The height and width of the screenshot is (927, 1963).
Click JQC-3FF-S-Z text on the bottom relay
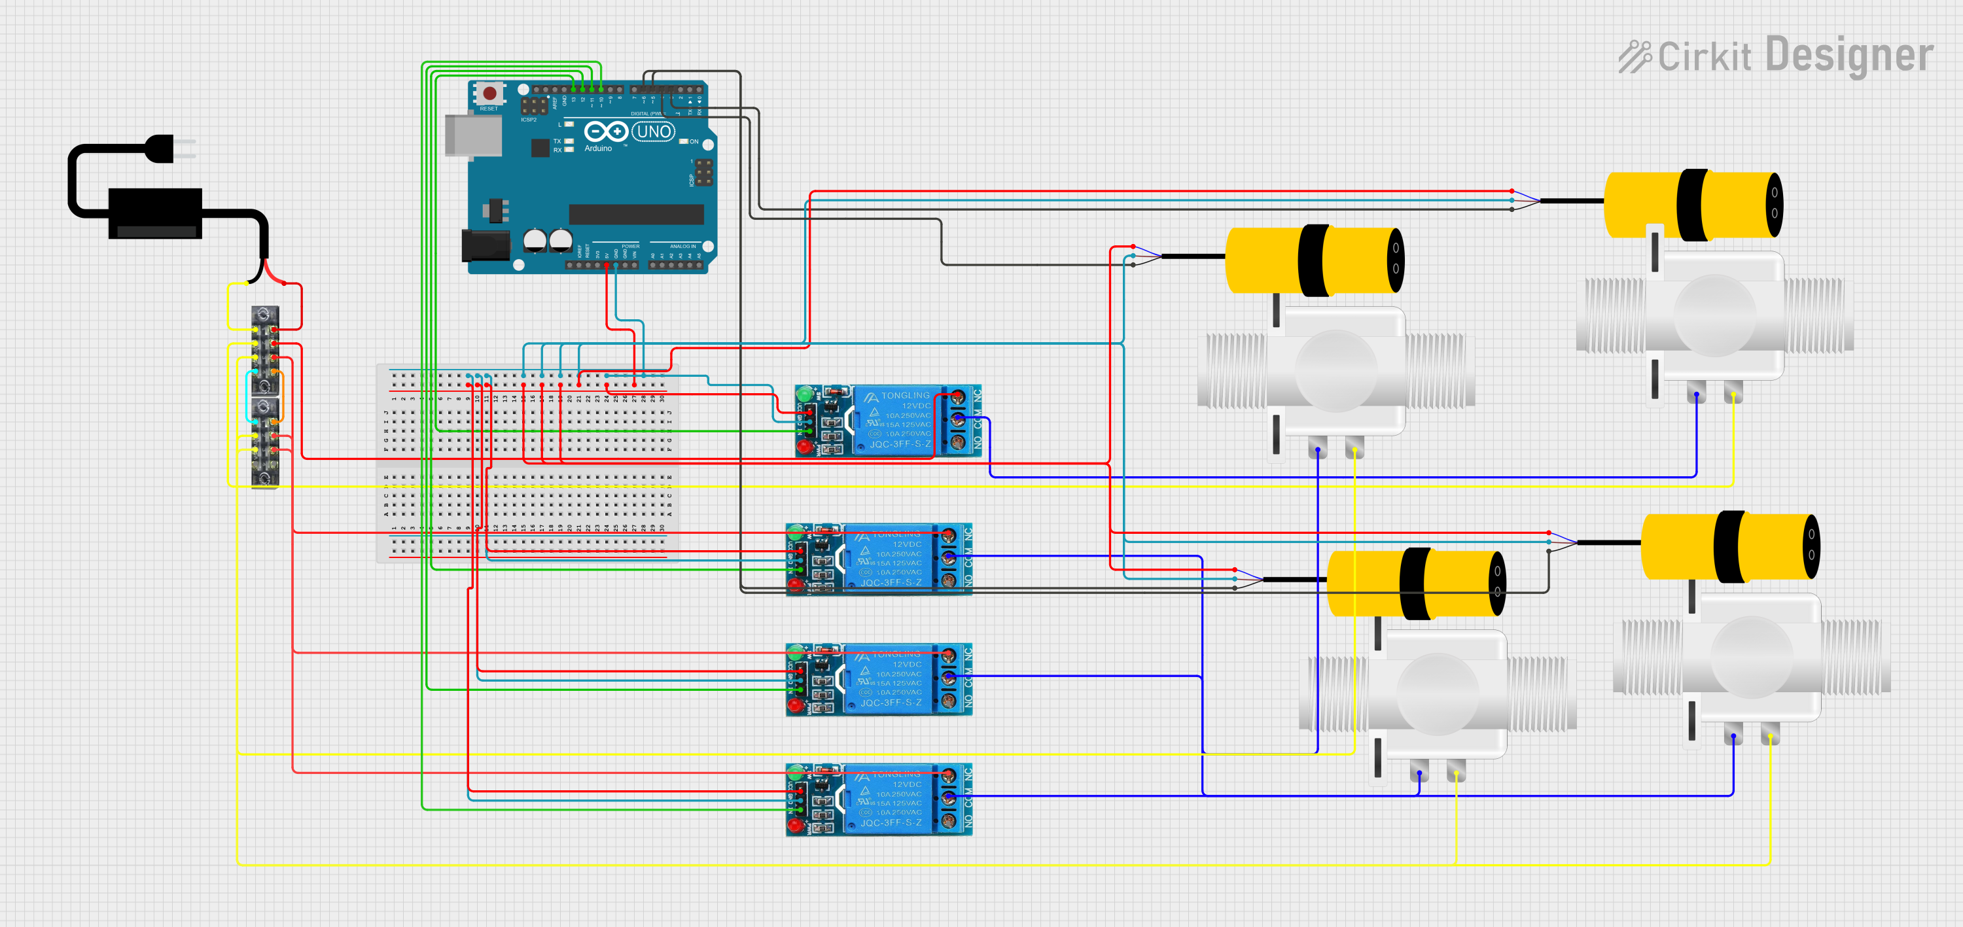click(891, 822)
